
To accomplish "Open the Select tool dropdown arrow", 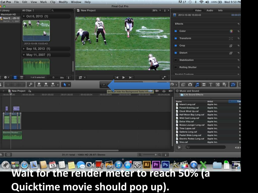I will tap(69, 85).
